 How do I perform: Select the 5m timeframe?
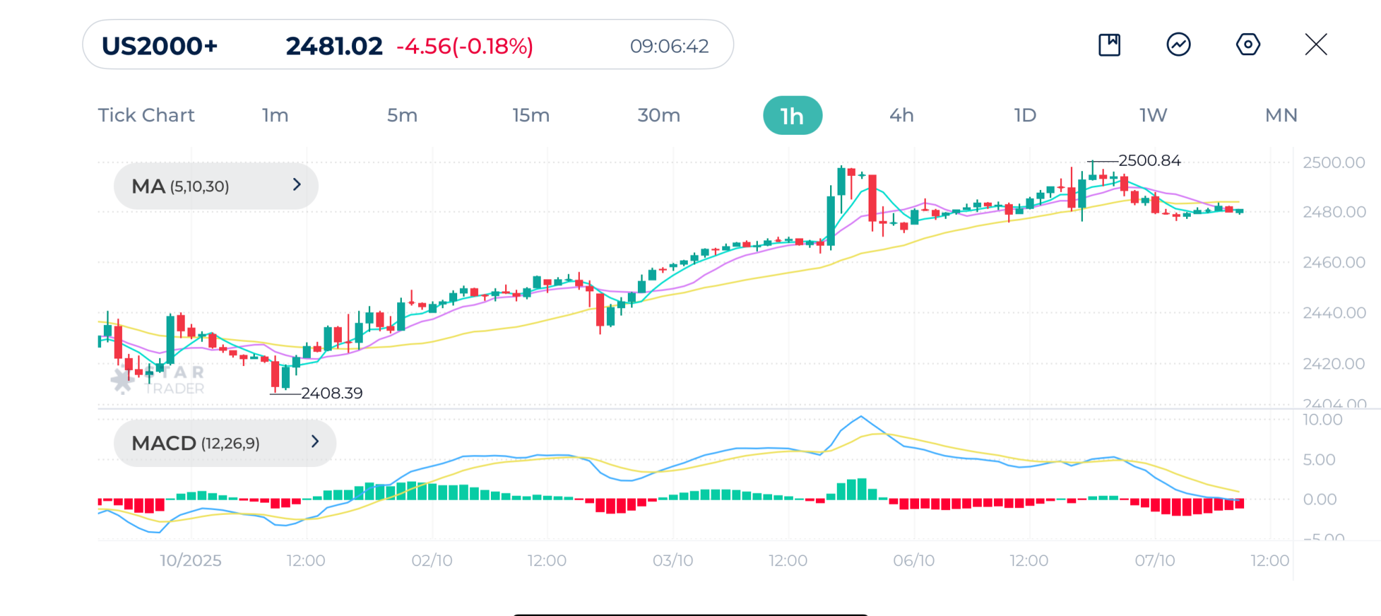click(x=402, y=115)
